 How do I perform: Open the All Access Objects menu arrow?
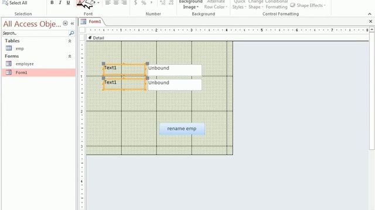(x=65, y=23)
